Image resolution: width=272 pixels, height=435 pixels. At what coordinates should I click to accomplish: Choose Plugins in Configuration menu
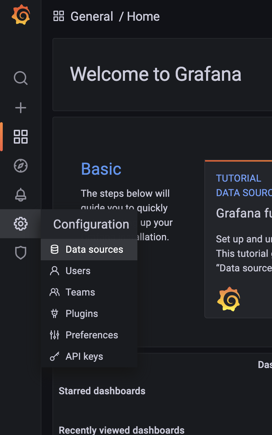click(82, 314)
